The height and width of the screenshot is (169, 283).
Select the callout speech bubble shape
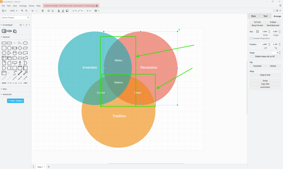point(15,63)
